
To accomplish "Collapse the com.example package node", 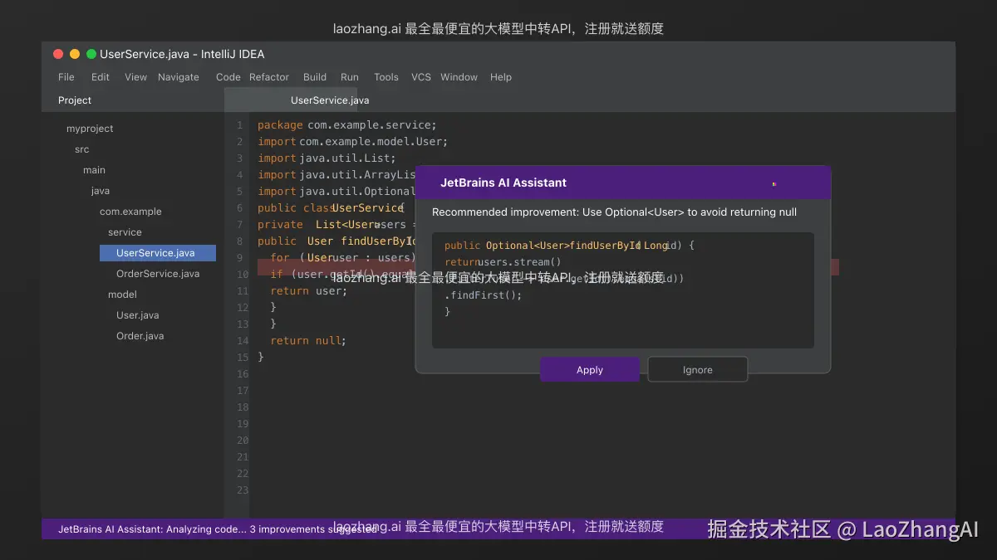I will click(129, 211).
